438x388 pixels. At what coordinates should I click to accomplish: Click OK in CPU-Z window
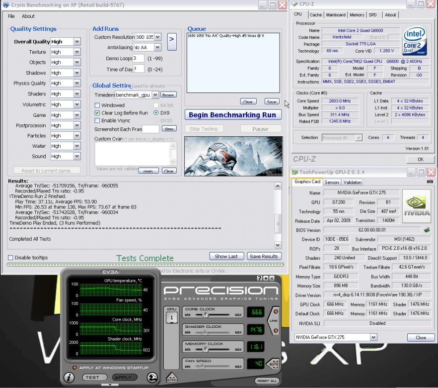coord(420,159)
